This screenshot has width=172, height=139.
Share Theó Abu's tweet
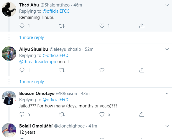142,26
